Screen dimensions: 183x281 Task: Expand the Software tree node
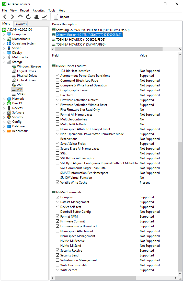click(4, 113)
